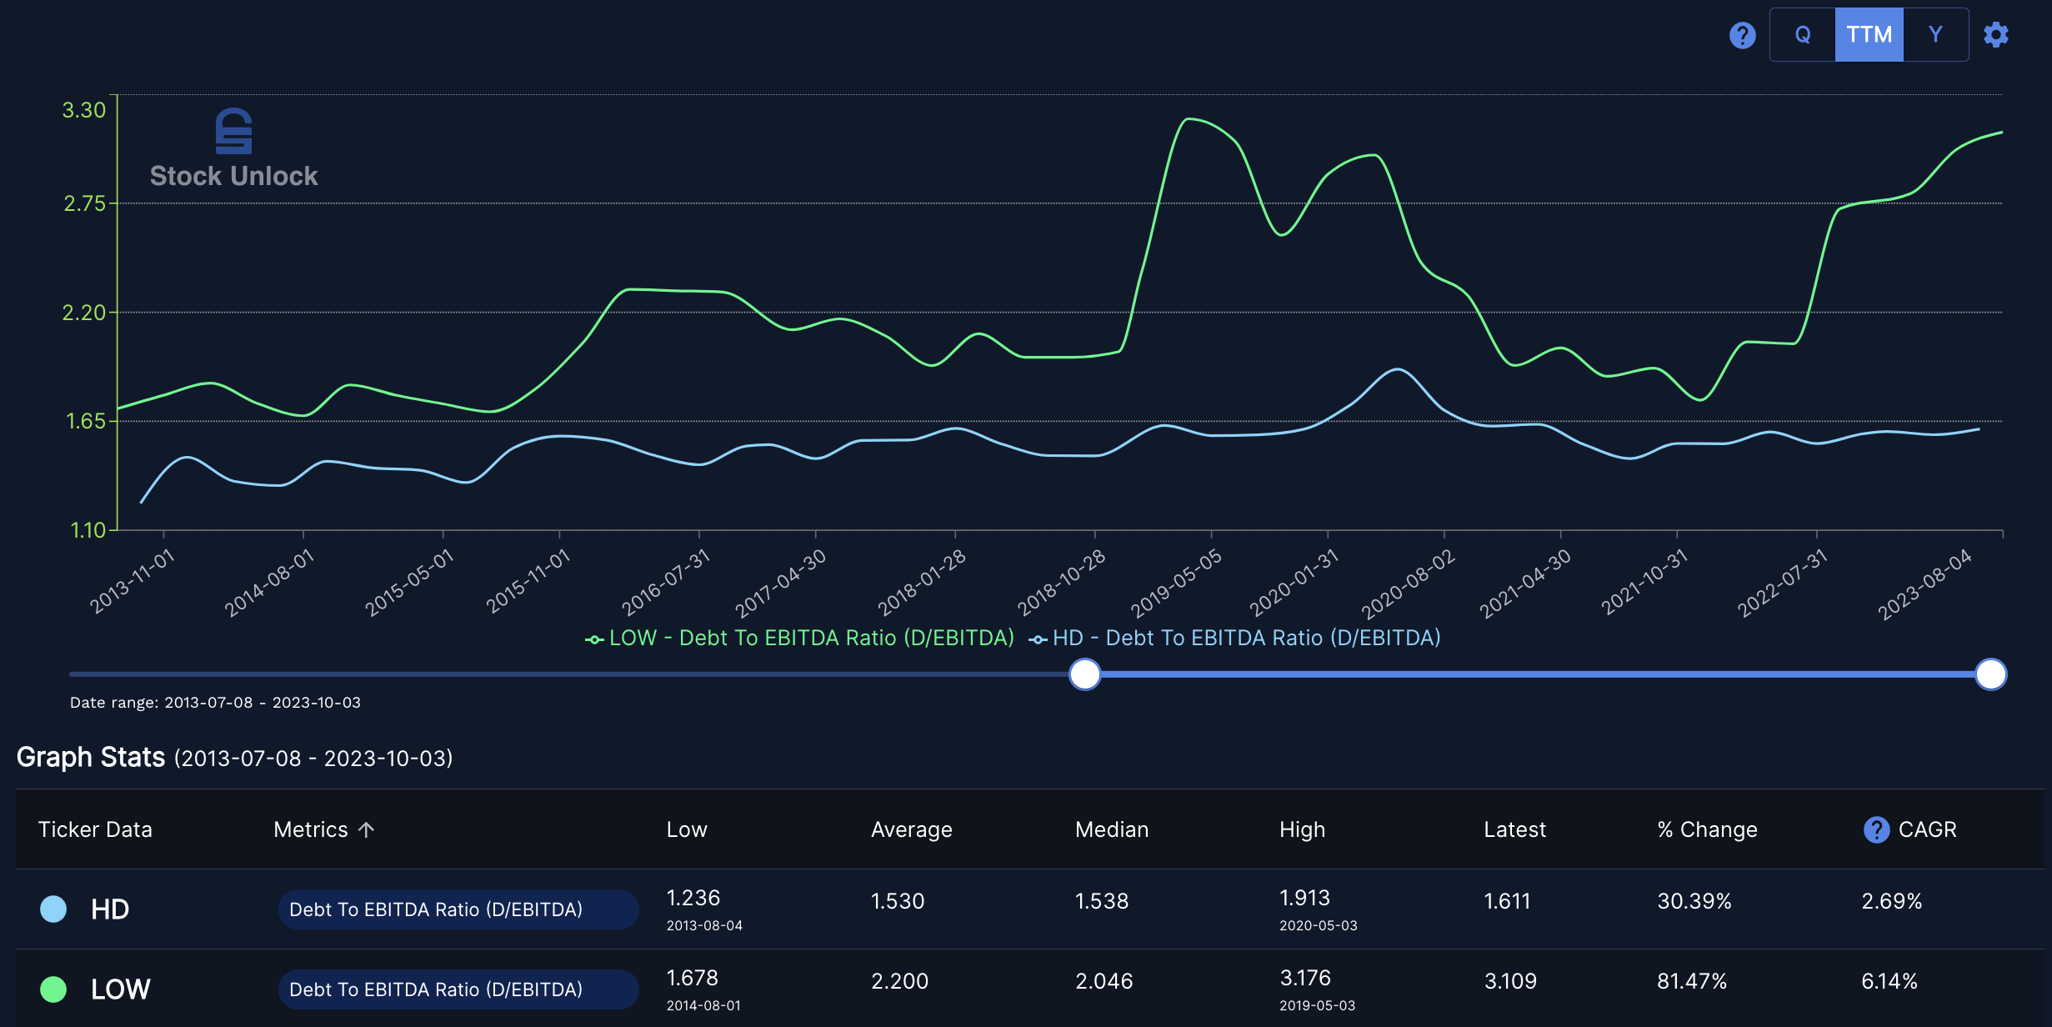Click the Low column header
This screenshot has width=2052, height=1027.
pos(687,829)
